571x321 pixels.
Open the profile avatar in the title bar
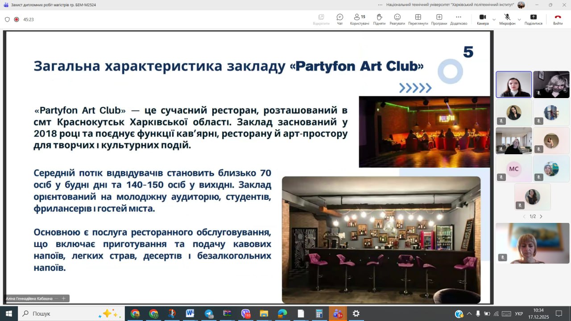[521, 5]
